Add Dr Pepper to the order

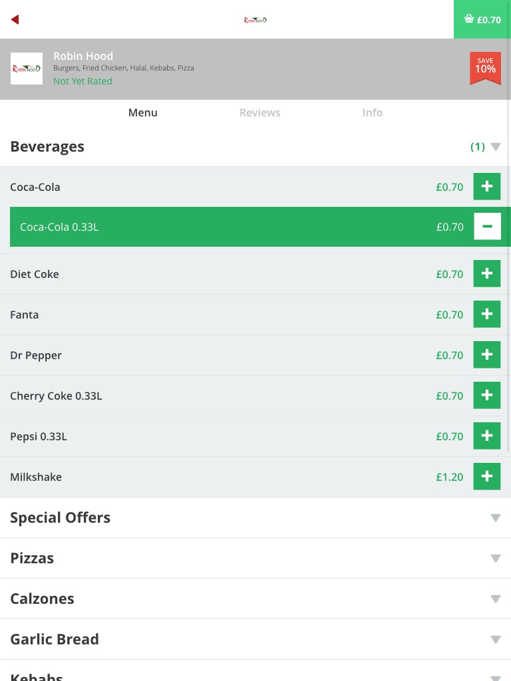tap(486, 355)
